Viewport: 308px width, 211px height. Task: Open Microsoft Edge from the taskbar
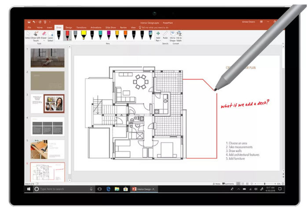coord(108,189)
